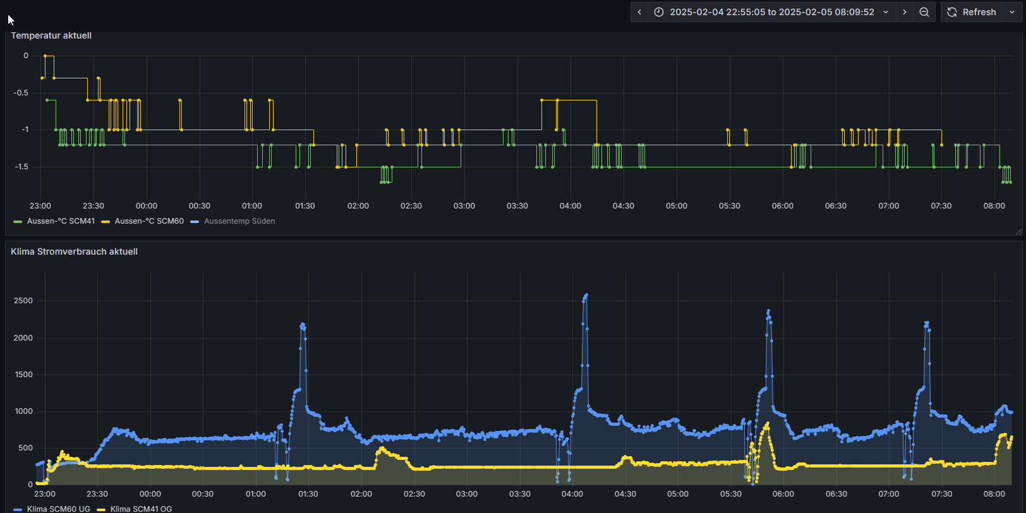Image resolution: width=1026 pixels, height=513 pixels.
Task: Open blue color swatch for Klima SCM60 UG
Action: tap(18, 509)
